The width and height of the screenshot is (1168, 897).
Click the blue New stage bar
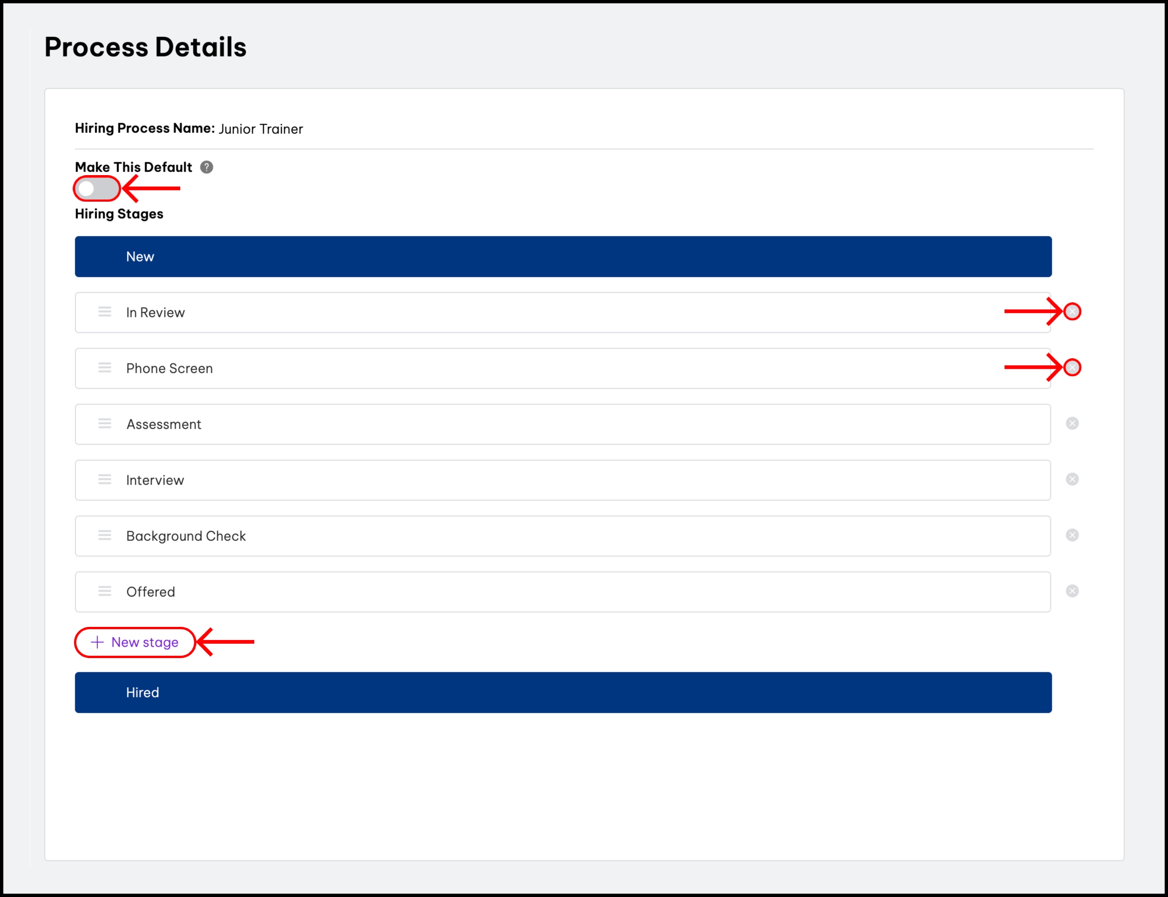(x=563, y=257)
